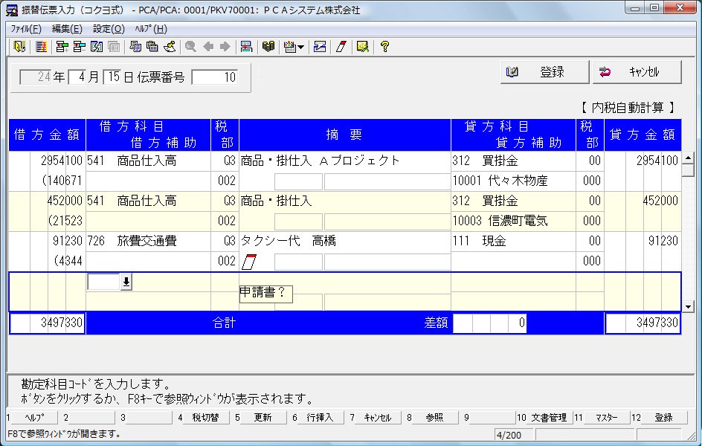This screenshot has height=446, width=702.
Task: Click the copy documents toolbar icon
Action: pyautogui.click(x=135, y=47)
